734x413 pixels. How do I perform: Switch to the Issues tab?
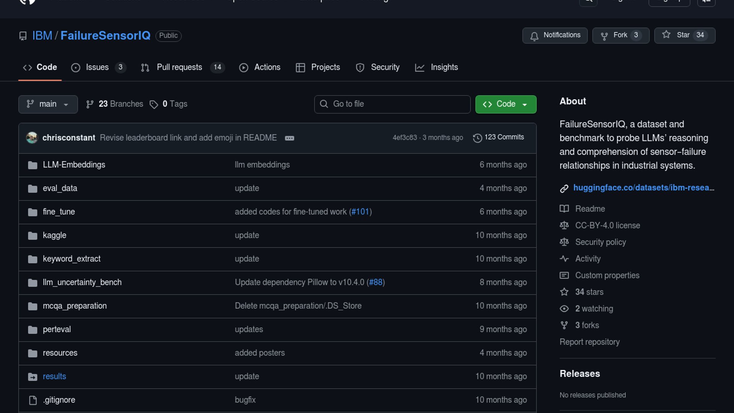[97, 67]
